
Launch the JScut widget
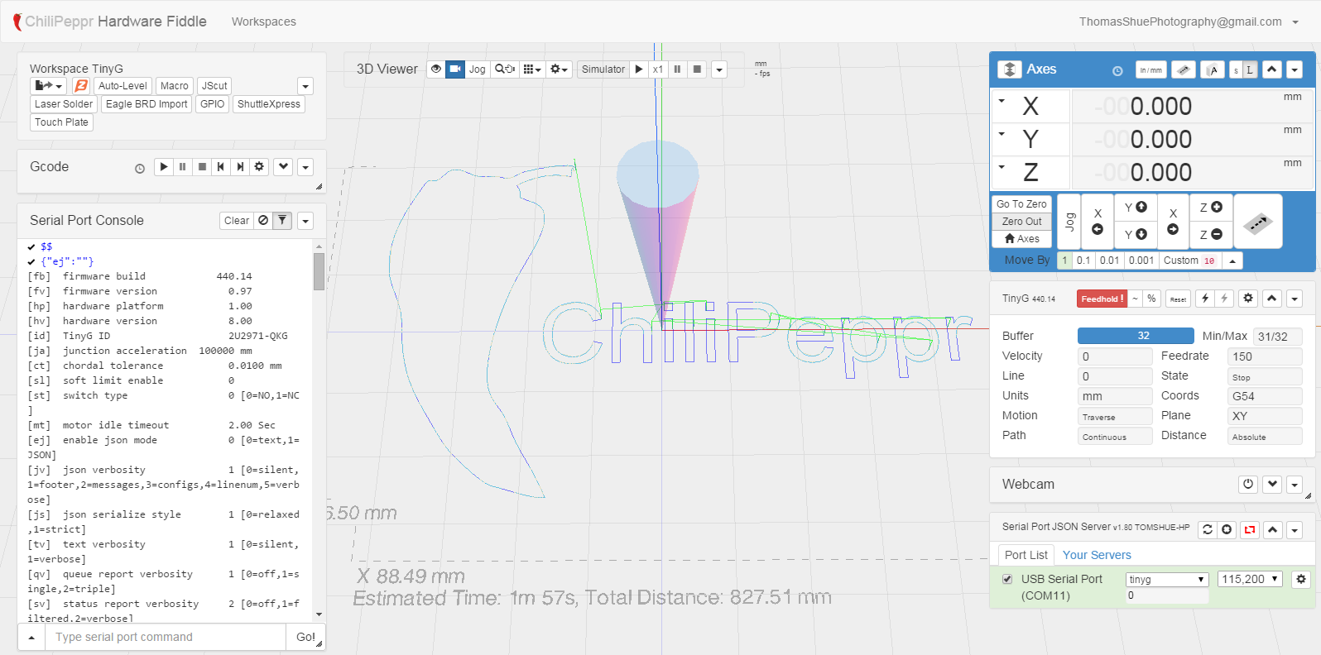click(214, 86)
